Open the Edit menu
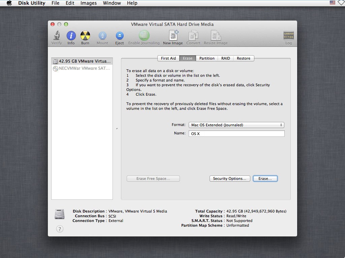 click(70, 3)
